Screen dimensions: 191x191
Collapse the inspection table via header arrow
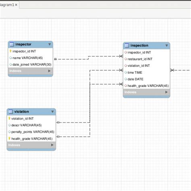[167, 46]
